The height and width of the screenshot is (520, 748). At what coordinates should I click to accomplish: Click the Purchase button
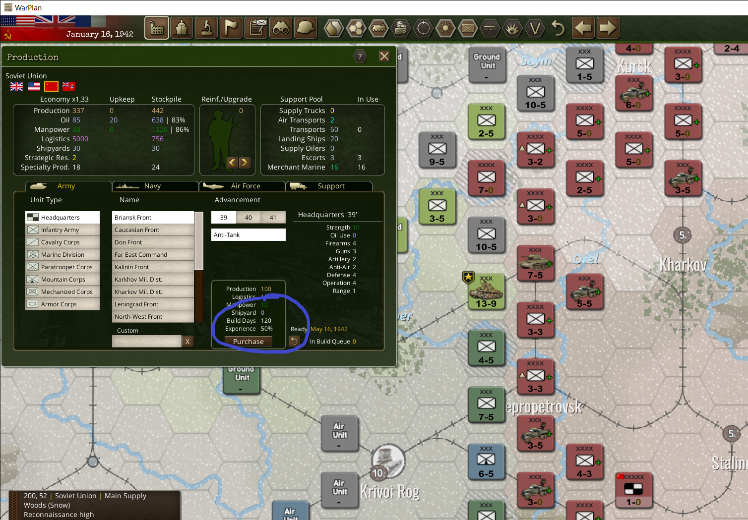[249, 341]
